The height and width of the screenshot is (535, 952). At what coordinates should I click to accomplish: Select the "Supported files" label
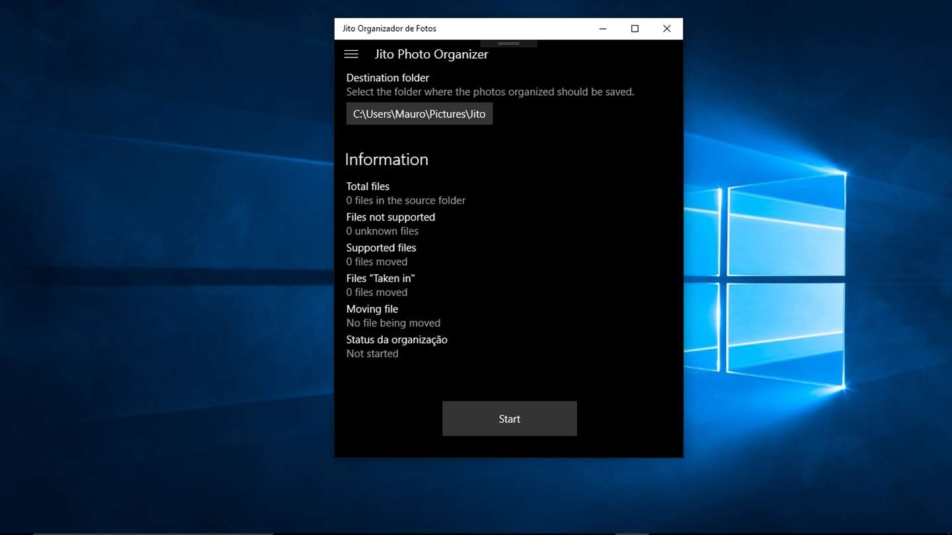point(381,248)
